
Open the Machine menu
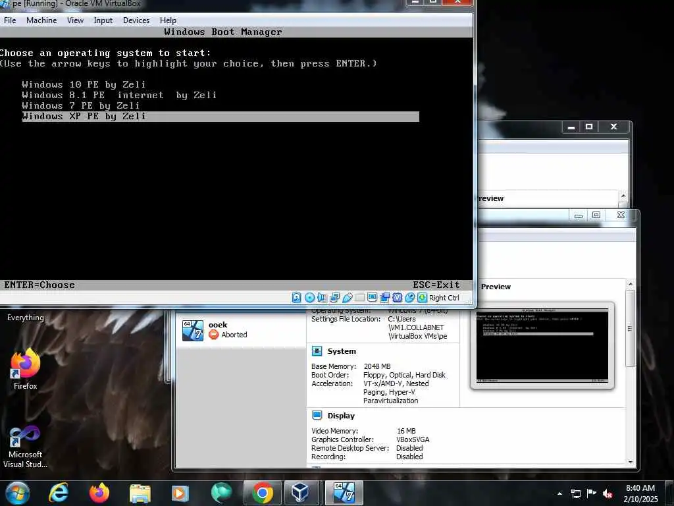click(x=41, y=20)
